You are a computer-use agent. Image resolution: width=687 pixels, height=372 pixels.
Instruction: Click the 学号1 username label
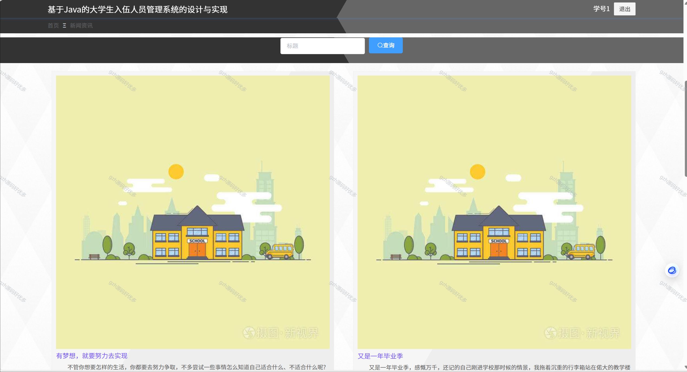pos(601,9)
